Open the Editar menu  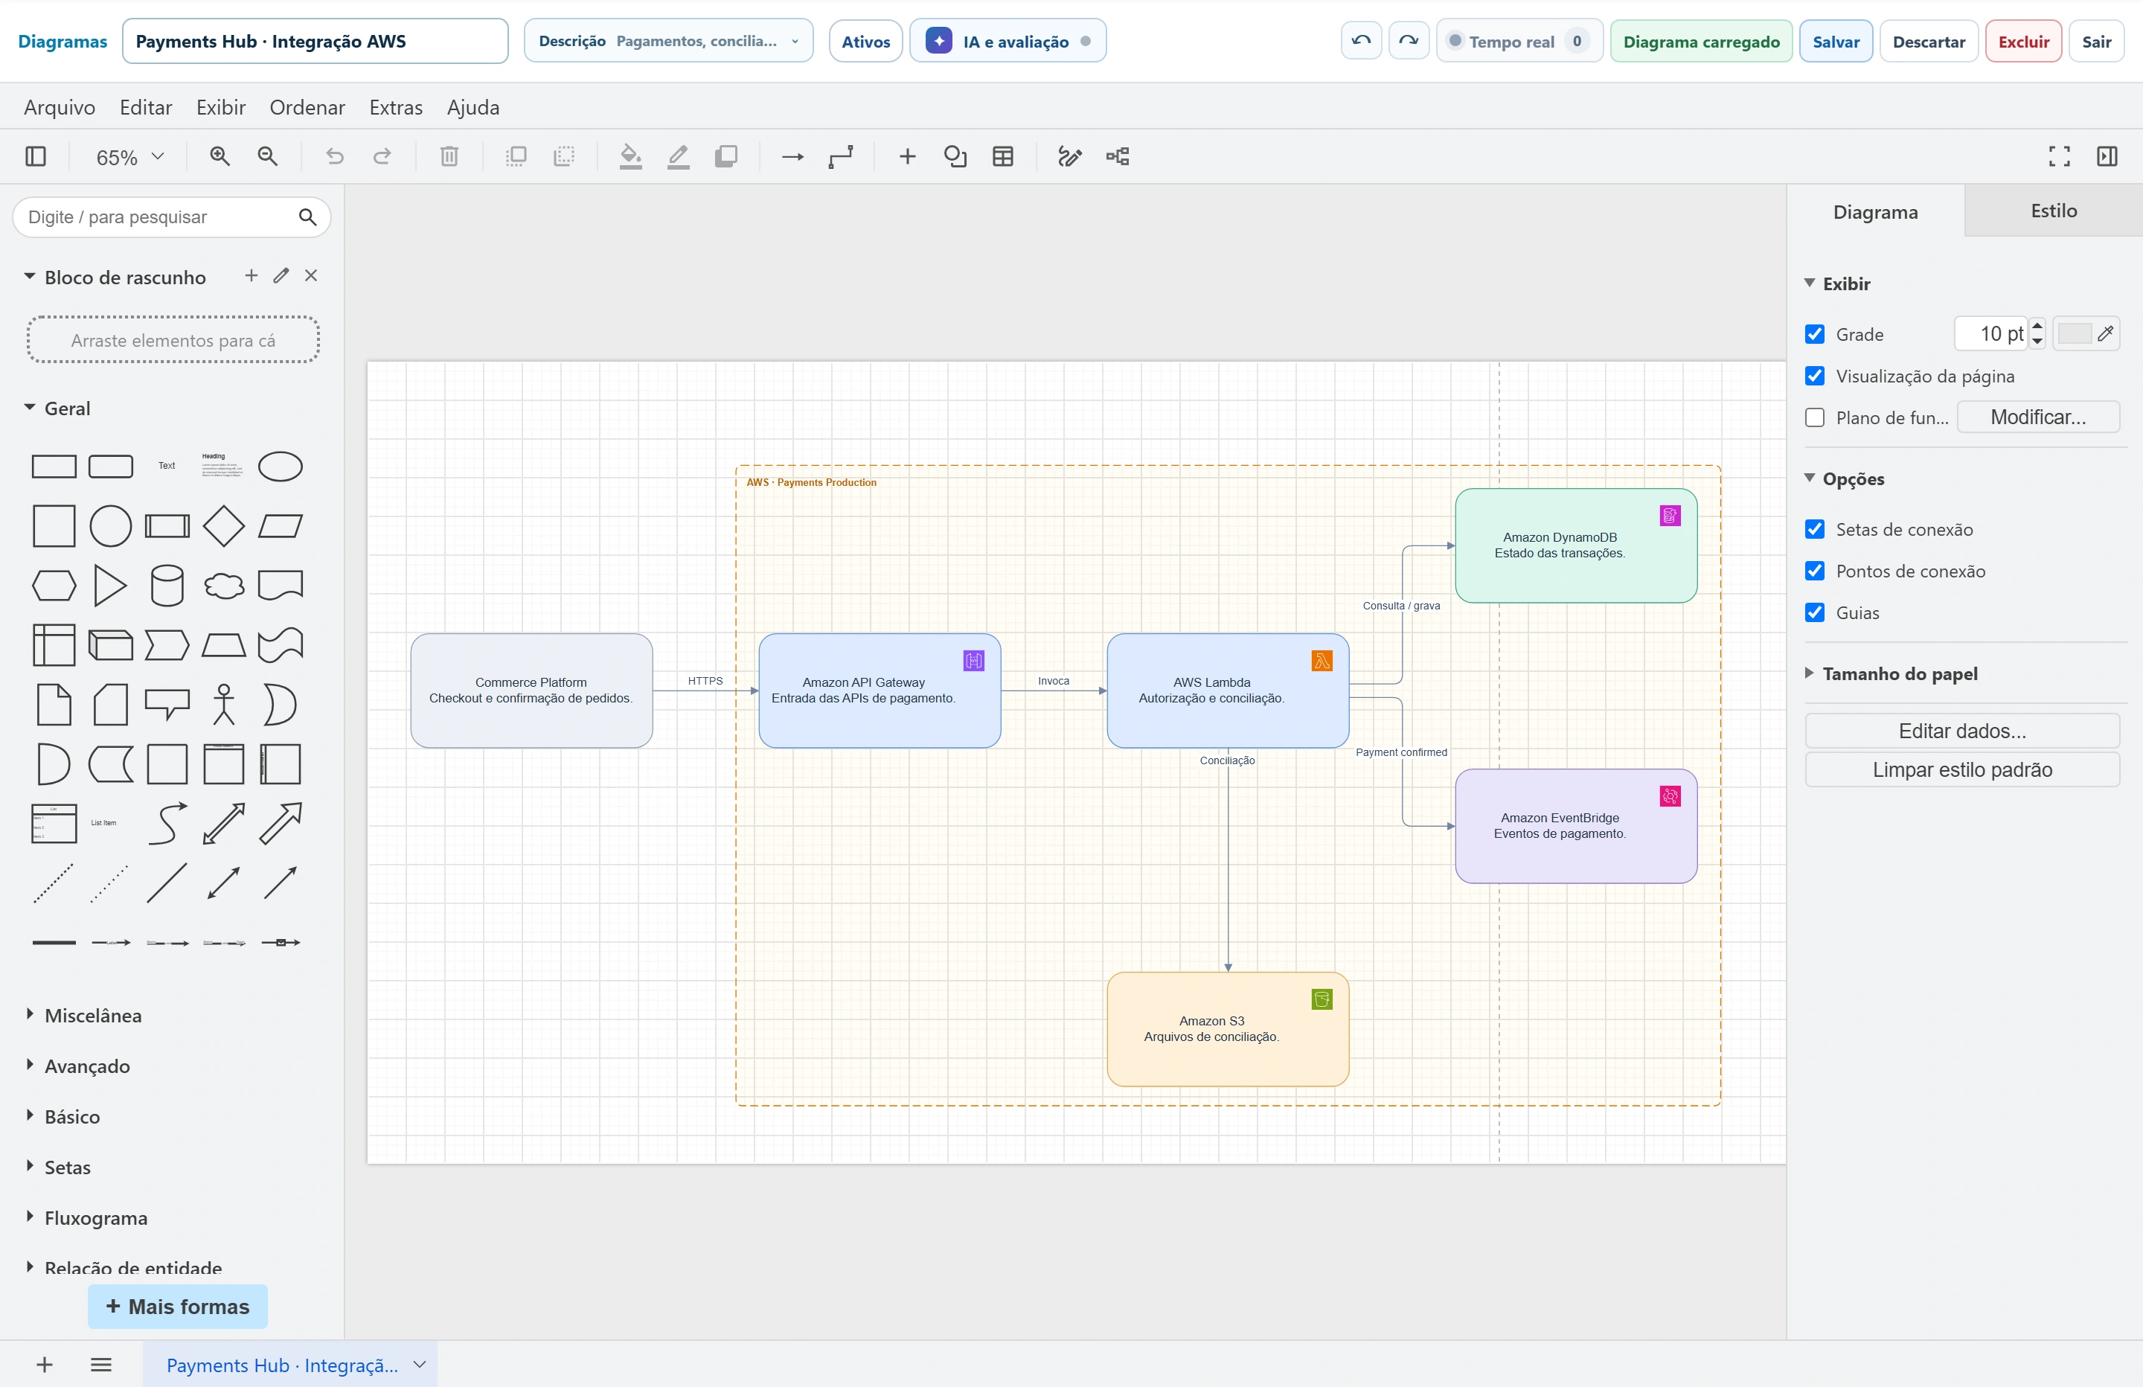click(x=146, y=107)
